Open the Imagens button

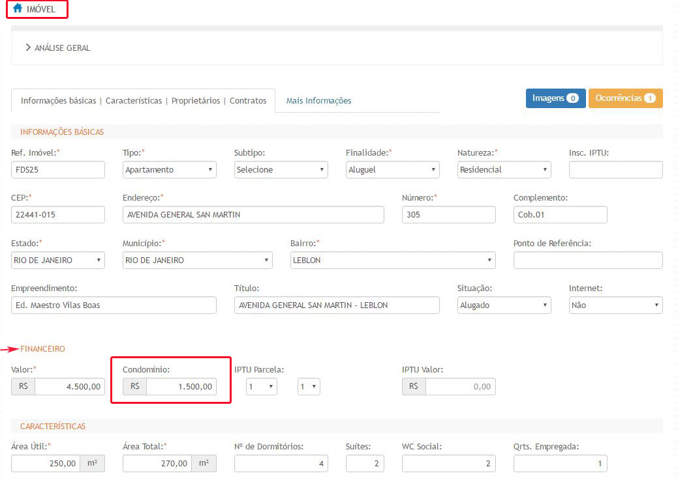coord(555,98)
